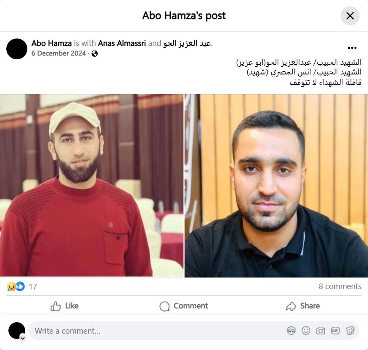
Task: Expand the commenter profile switcher chevron
Action: click(x=23, y=338)
